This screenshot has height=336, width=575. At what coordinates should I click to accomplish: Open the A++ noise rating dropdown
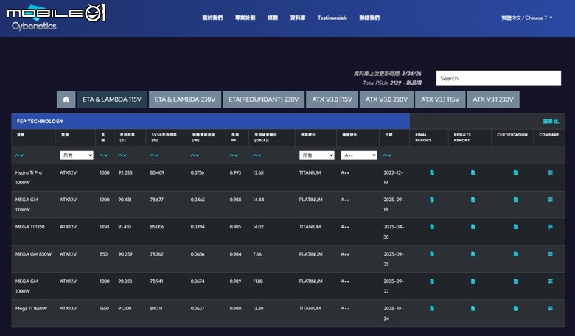pos(359,155)
